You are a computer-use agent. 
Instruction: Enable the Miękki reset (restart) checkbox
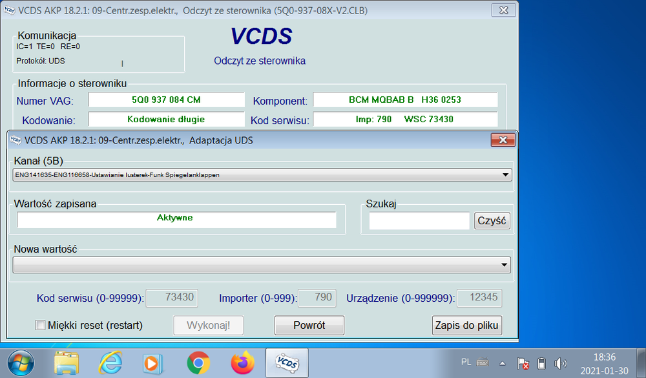[41, 325]
